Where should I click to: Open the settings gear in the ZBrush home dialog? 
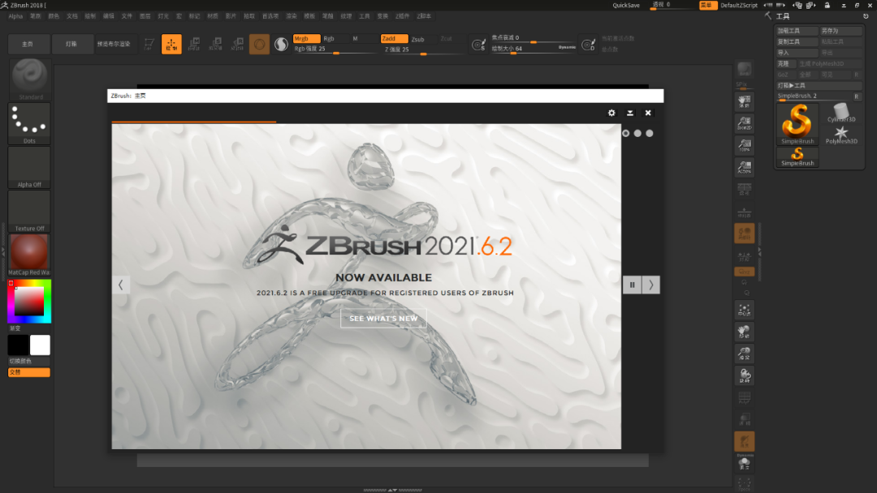[x=611, y=113]
